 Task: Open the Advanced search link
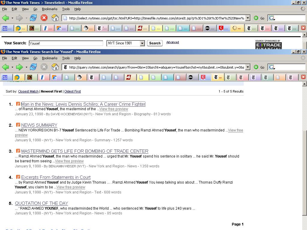click(172, 42)
